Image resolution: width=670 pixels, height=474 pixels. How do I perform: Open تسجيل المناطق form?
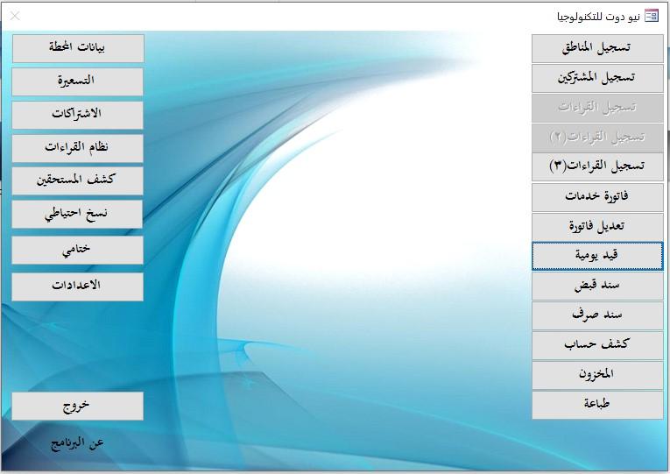click(x=597, y=49)
